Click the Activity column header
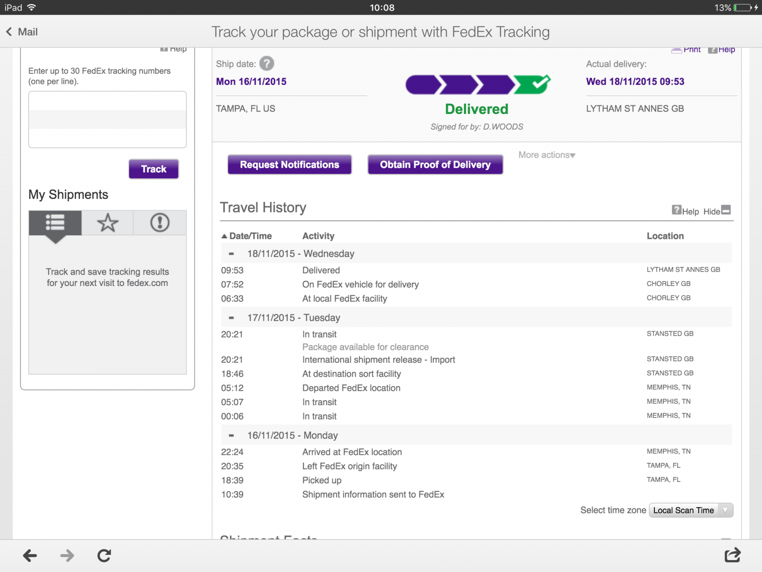 click(318, 236)
